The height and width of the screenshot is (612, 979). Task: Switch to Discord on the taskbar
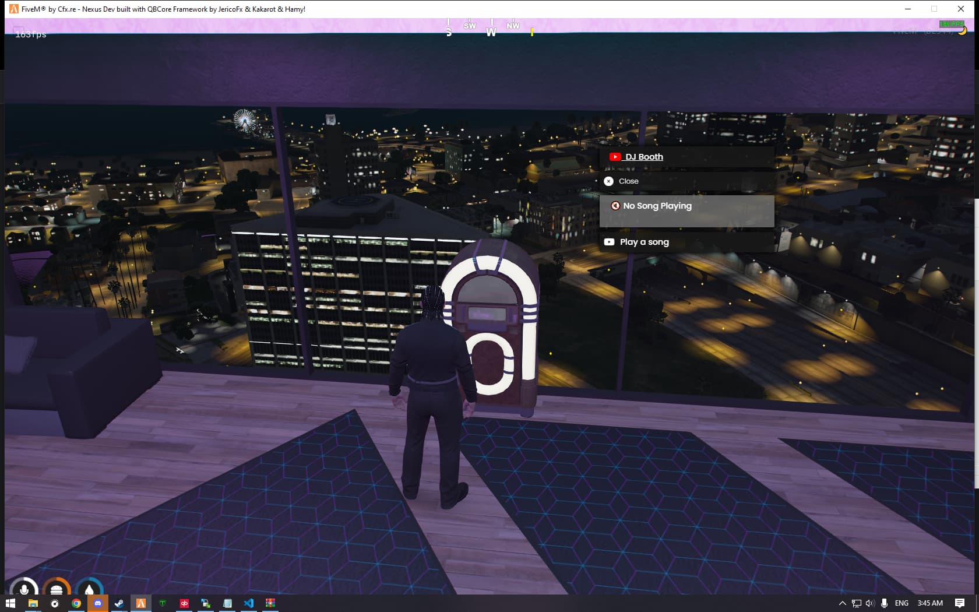click(97, 603)
